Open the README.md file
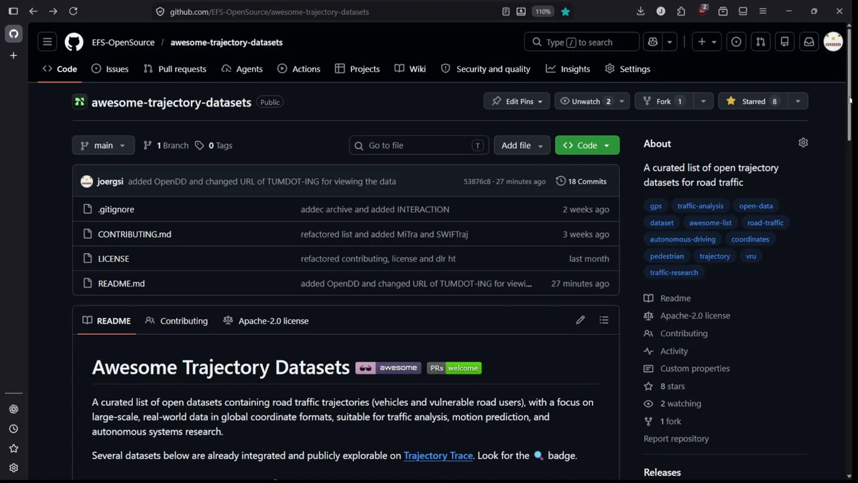 click(121, 284)
